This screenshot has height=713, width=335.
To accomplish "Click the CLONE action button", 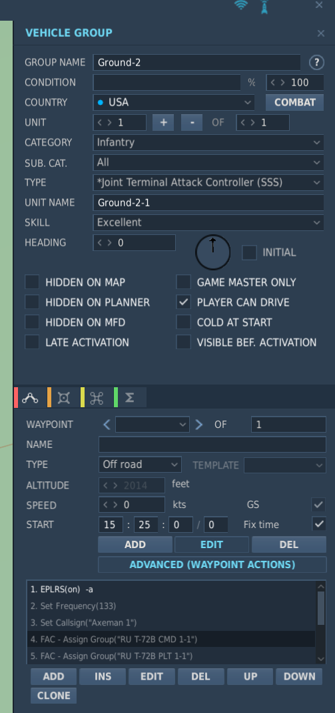I will pyautogui.click(x=53, y=696).
